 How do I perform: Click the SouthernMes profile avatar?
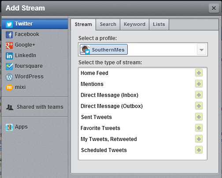point(85,49)
